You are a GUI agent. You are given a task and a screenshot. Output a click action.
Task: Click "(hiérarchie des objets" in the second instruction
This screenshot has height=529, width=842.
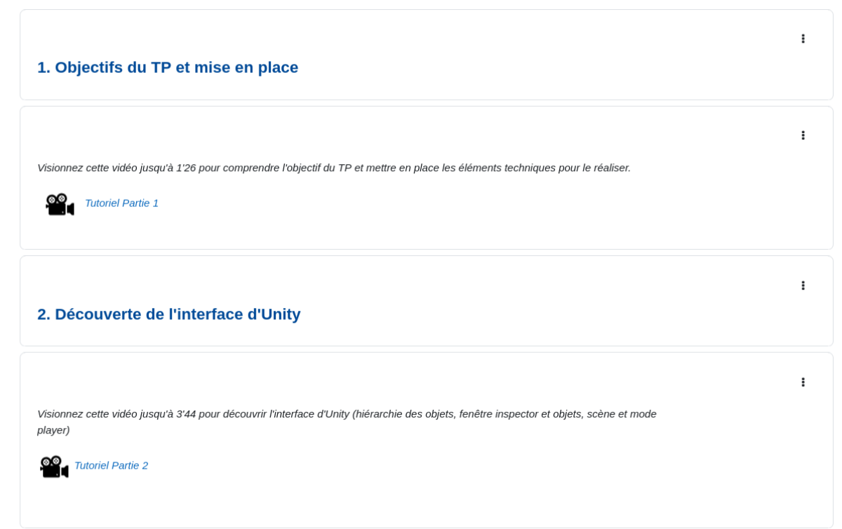pyautogui.click(x=403, y=414)
